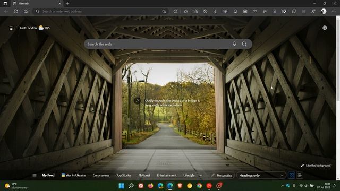Select the My Feed tab
The height and width of the screenshot is (191, 340).
click(x=48, y=176)
